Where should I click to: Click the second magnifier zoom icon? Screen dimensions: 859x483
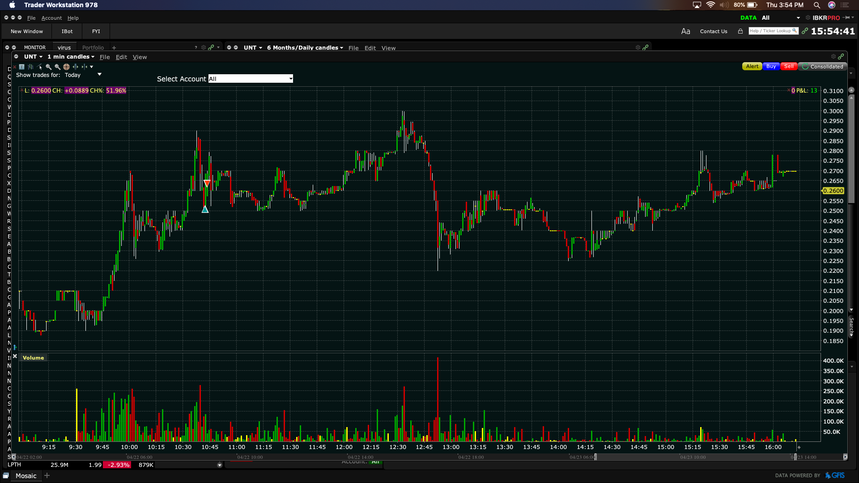[57, 67]
